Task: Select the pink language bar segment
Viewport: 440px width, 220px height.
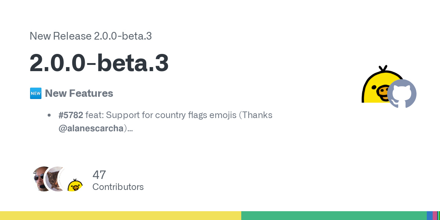Action: [435, 216]
